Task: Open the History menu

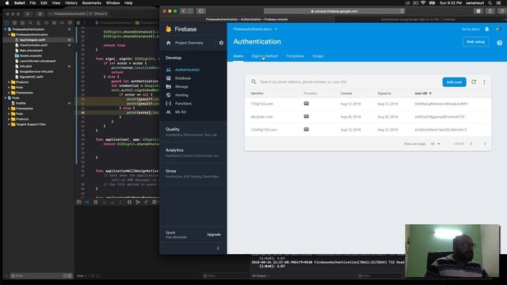Action: point(71,3)
